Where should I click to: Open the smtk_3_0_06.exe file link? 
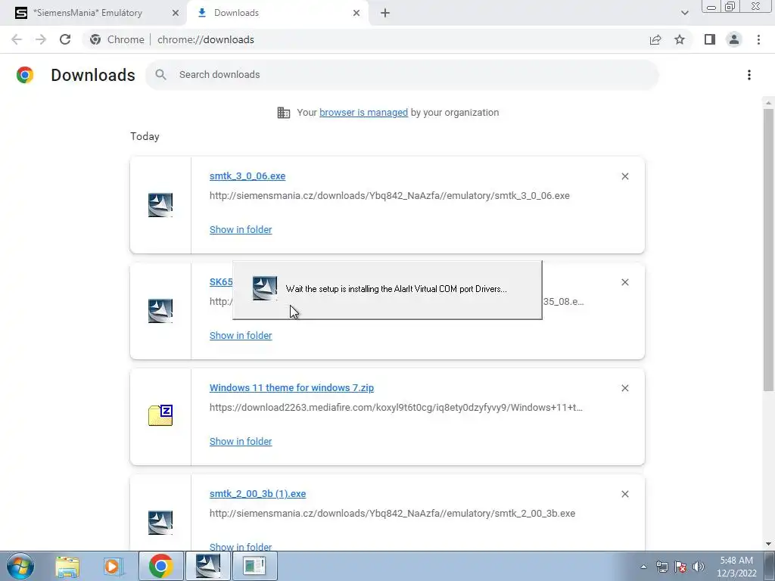pyautogui.click(x=247, y=176)
